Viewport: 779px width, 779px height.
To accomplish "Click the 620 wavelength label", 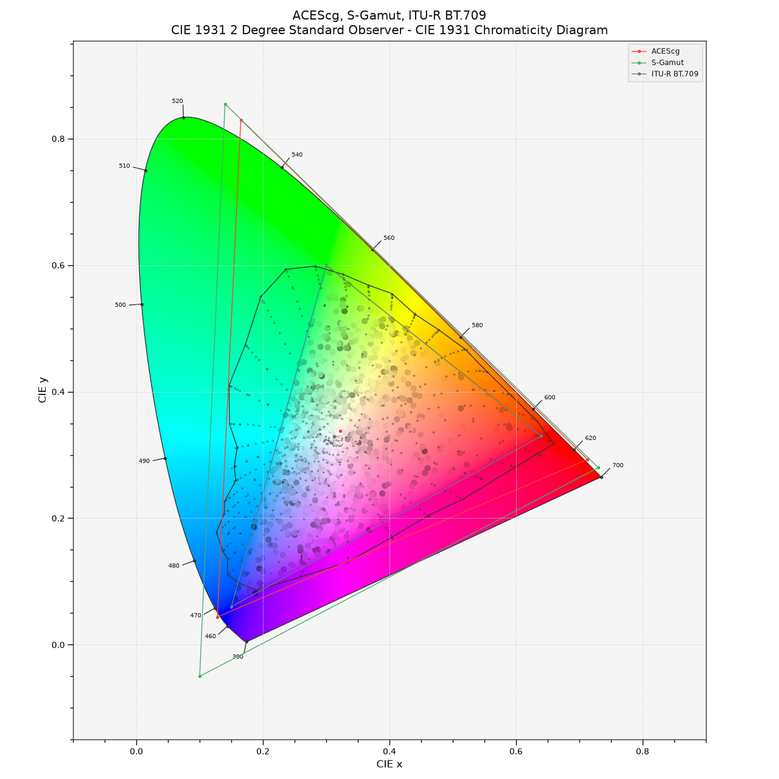I will pyautogui.click(x=590, y=438).
